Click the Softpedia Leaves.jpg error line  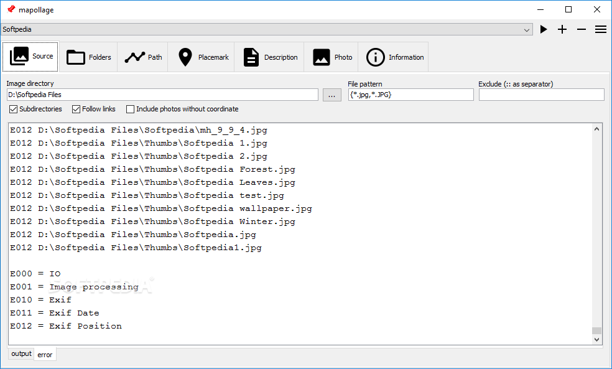(152, 182)
